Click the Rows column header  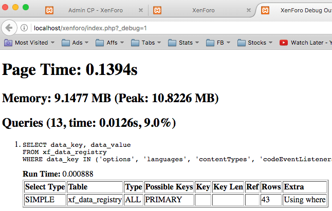[271, 187]
